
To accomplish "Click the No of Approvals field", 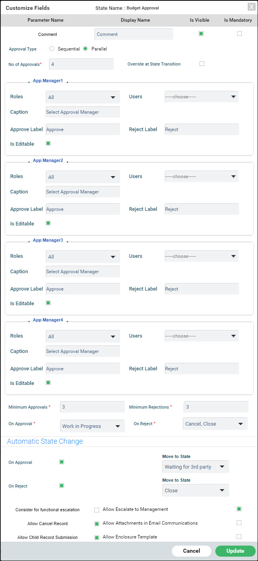I will (81, 64).
